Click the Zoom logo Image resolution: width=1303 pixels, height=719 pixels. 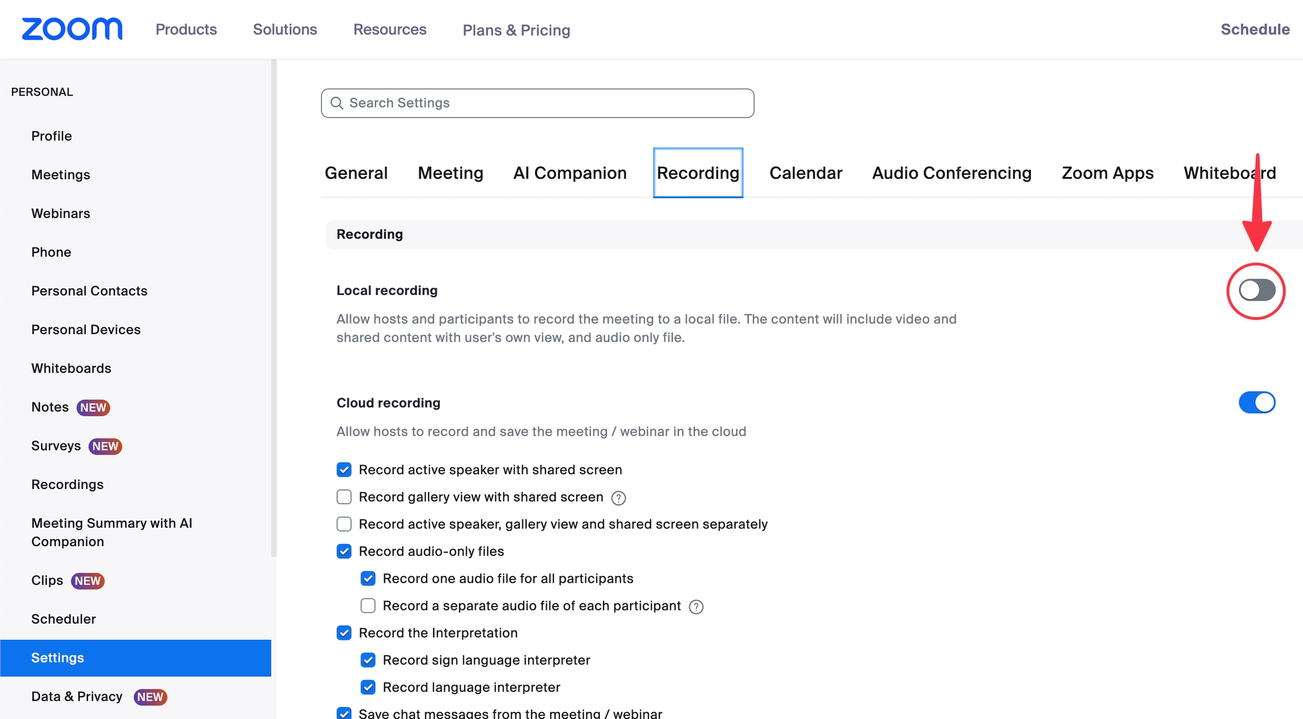coord(72,29)
